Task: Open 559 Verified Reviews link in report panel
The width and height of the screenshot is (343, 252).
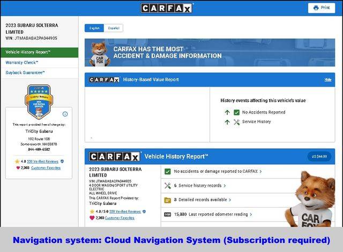Action: tap(125, 211)
